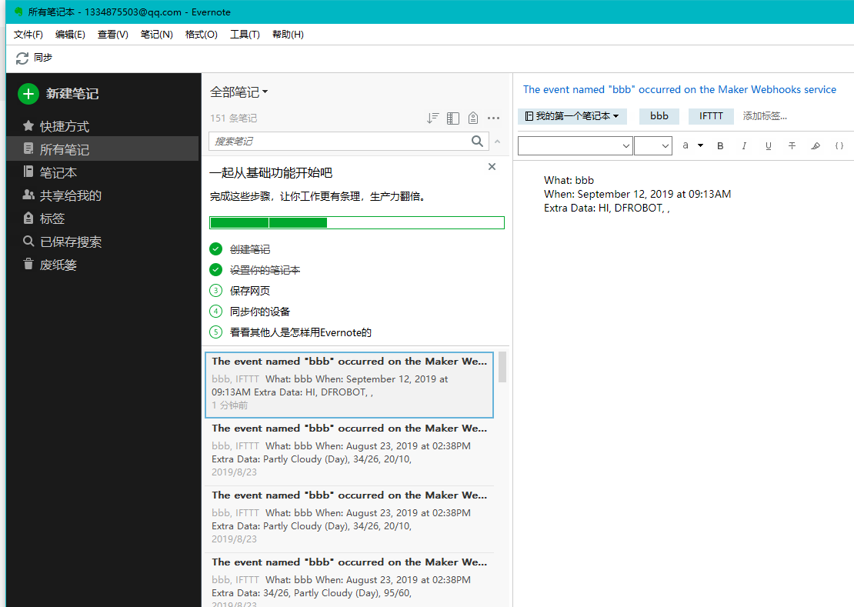Click the three-dots more options icon
Screen dimensions: 854x607
coord(494,118)
